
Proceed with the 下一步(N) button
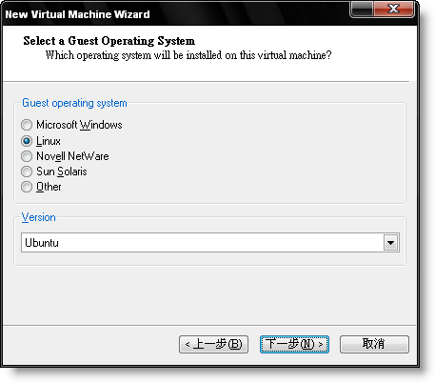(x=294, y=344)
